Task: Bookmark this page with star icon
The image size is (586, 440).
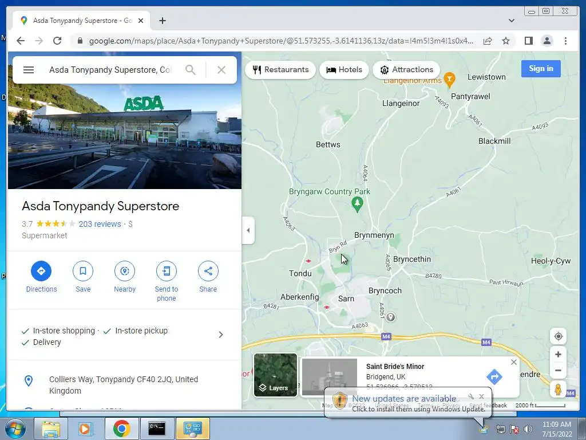Action: pyautogui.click(x=506, y=41)
